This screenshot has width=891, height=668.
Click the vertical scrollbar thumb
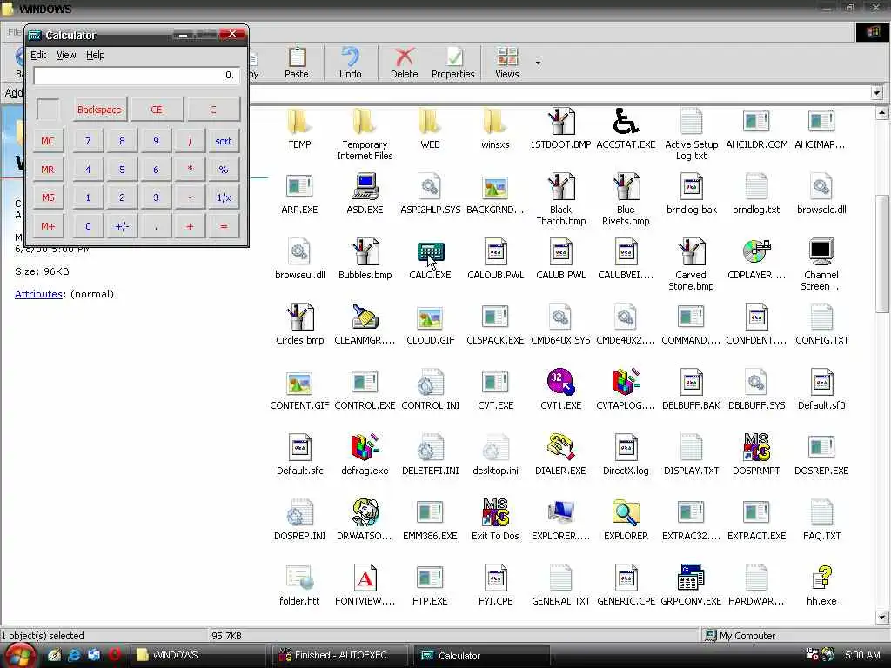click(x=882, y=253)
